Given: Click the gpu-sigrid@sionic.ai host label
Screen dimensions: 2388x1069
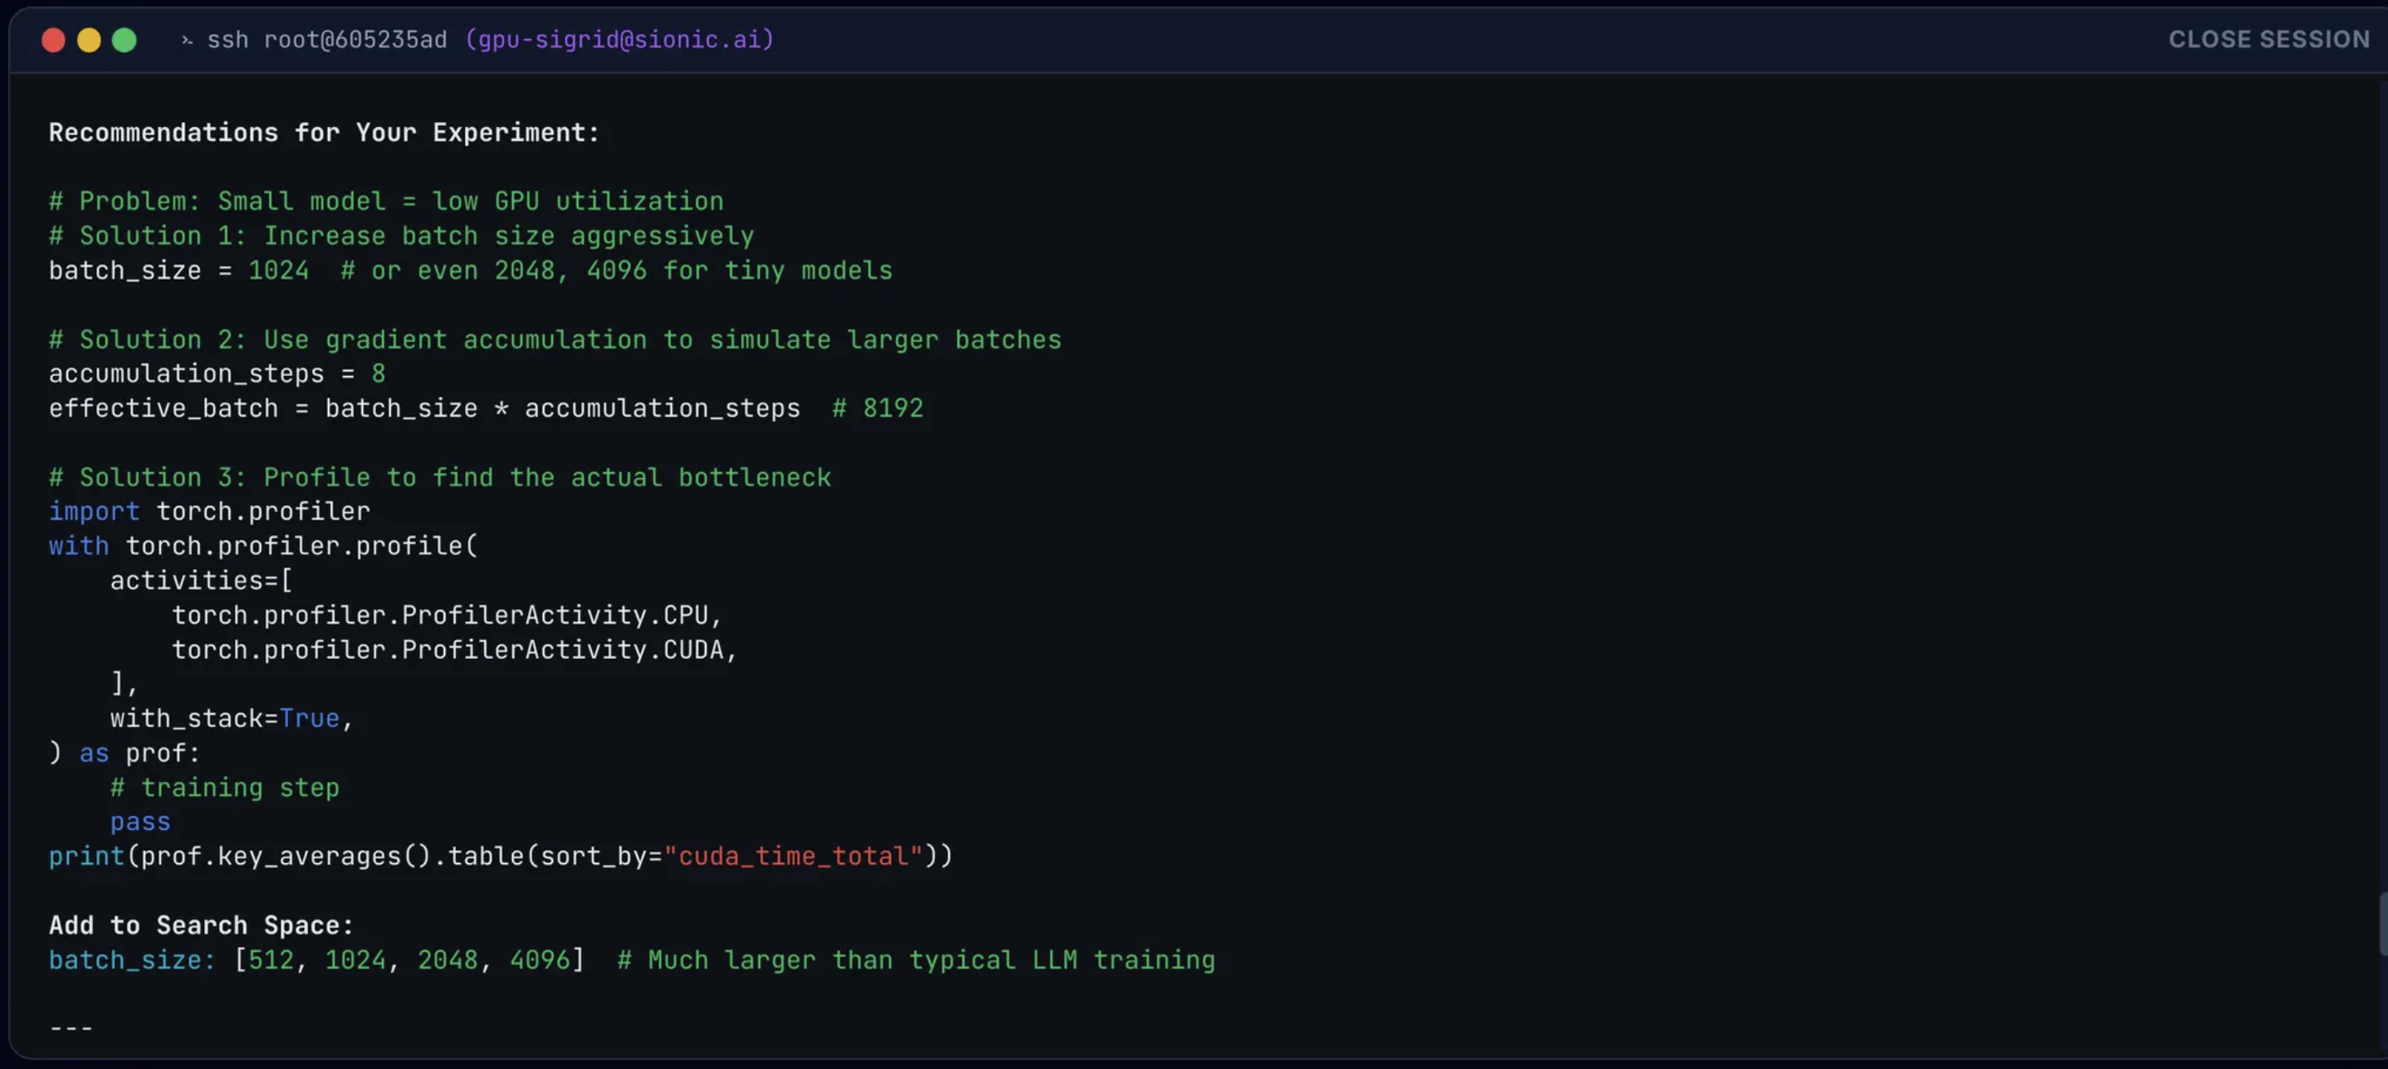Looking at the screenshot, I should pos(619,40).
